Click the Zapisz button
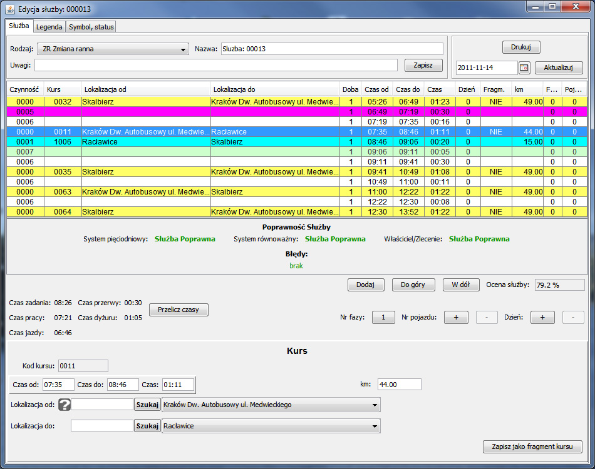Viewport: 595px width, 469px height. click(x=423, y=65)
